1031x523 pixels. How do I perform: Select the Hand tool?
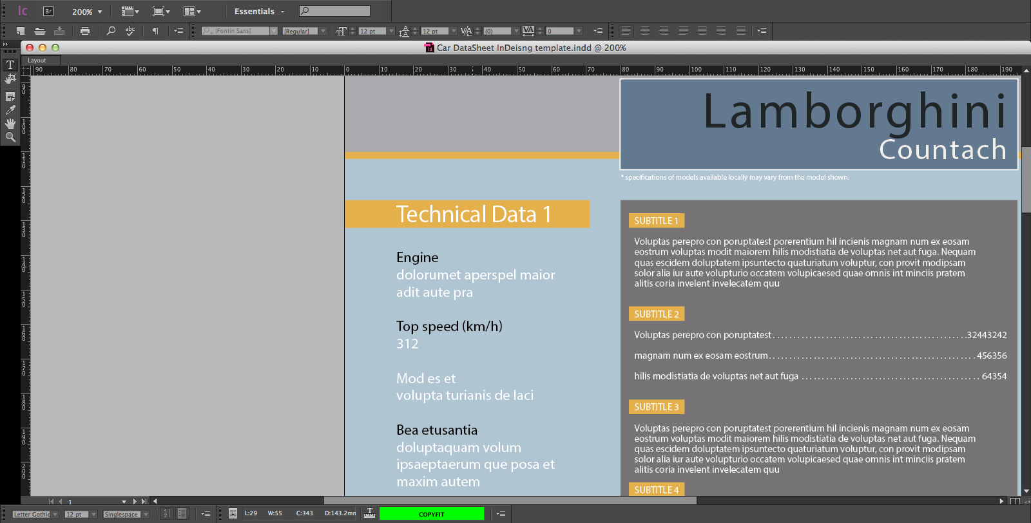[10, 124]
